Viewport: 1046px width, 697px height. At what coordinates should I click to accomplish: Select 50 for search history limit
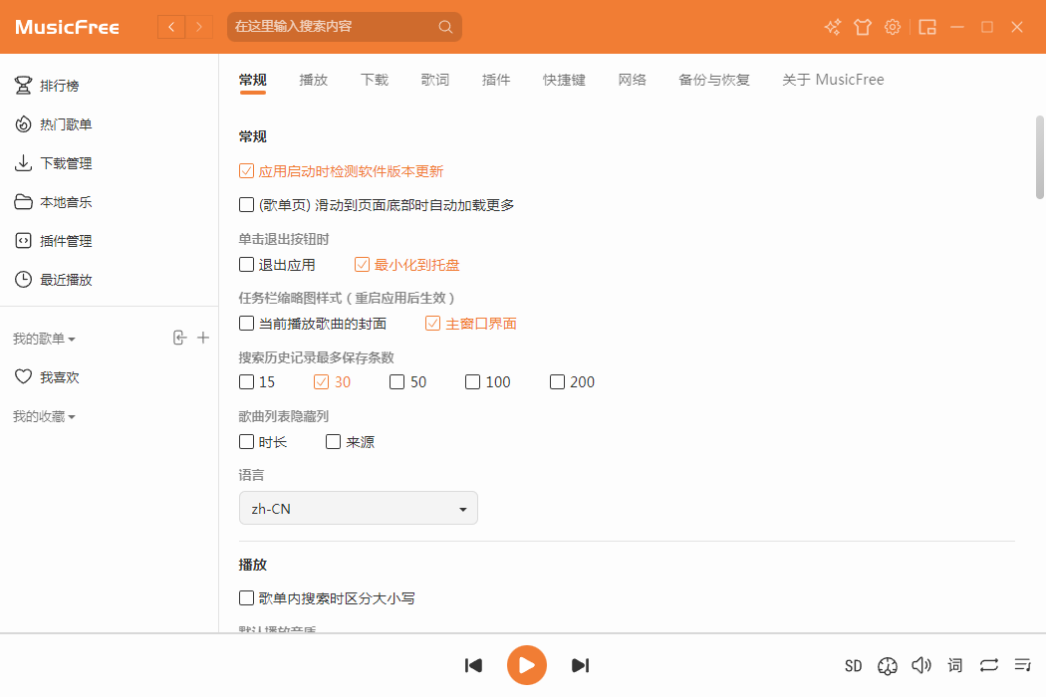(397, 382)
